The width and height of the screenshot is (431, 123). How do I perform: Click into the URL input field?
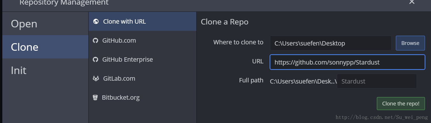[x=347, y=62]
